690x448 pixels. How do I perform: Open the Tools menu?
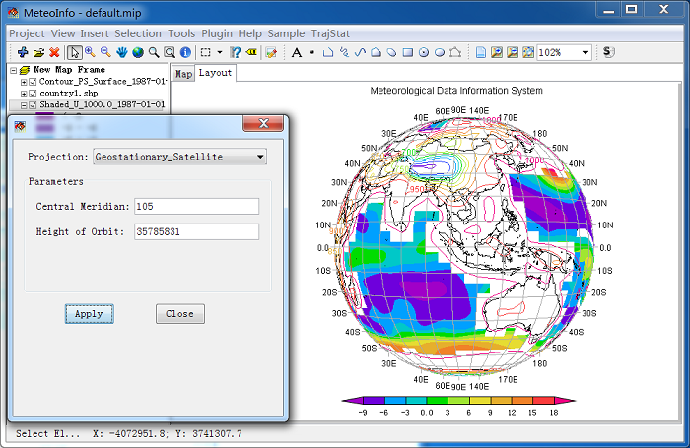click(181, 33)
